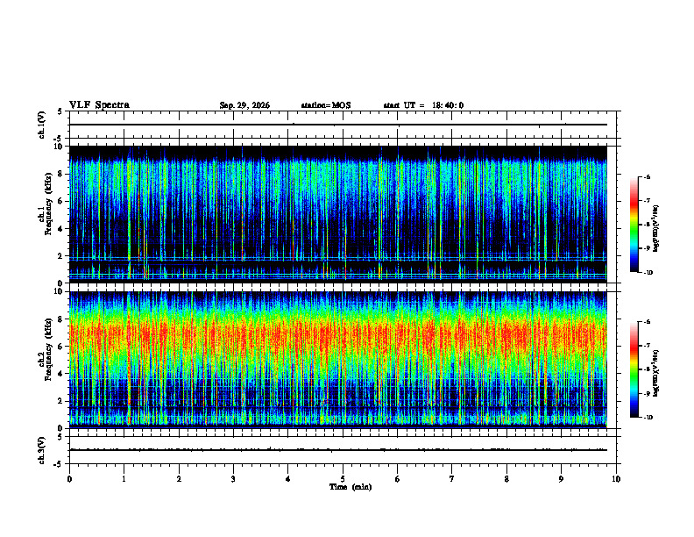Click the ch.1(V) waveform panel label
Viewport: 694px width, 537px height.
pyautogui.click(x=42, y=125)
